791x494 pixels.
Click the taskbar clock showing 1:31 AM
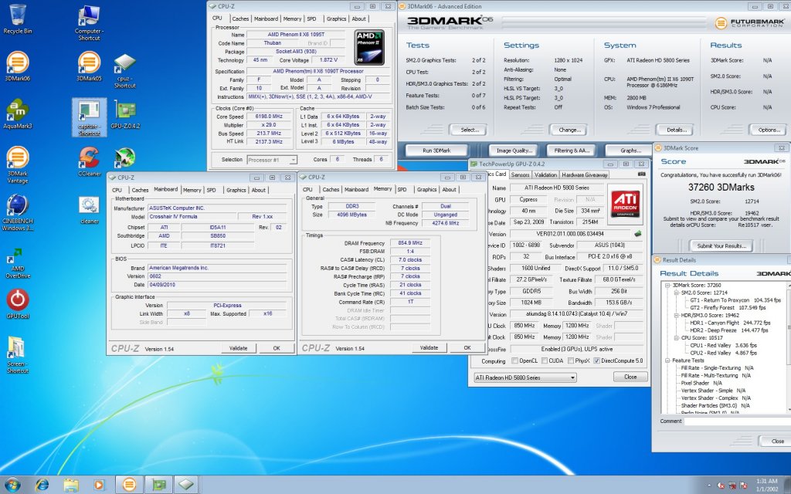[x=766, y=485]
